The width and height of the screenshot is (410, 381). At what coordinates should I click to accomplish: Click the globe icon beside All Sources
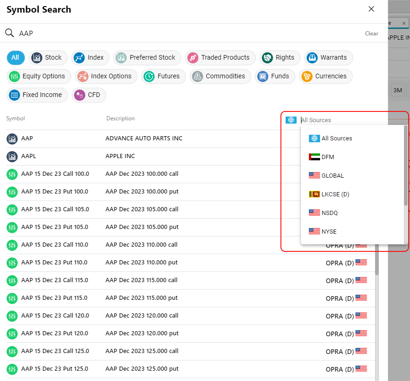(291, 120)
